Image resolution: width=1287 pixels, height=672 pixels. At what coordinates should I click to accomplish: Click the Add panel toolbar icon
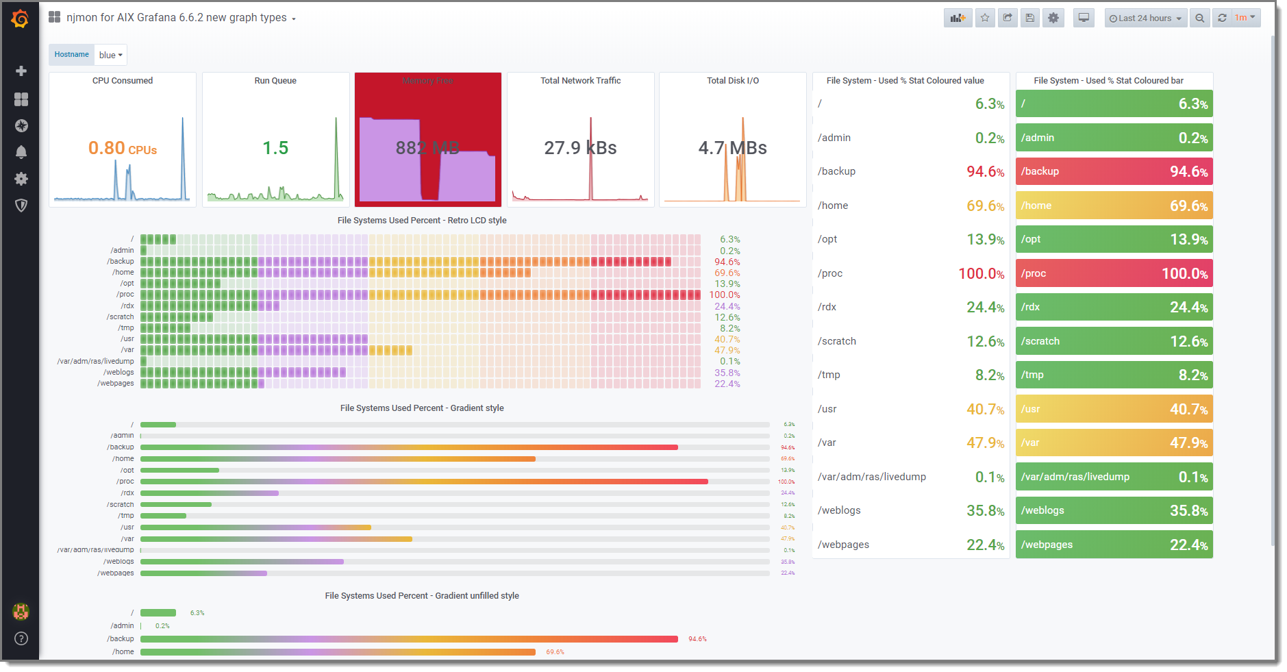958,18
